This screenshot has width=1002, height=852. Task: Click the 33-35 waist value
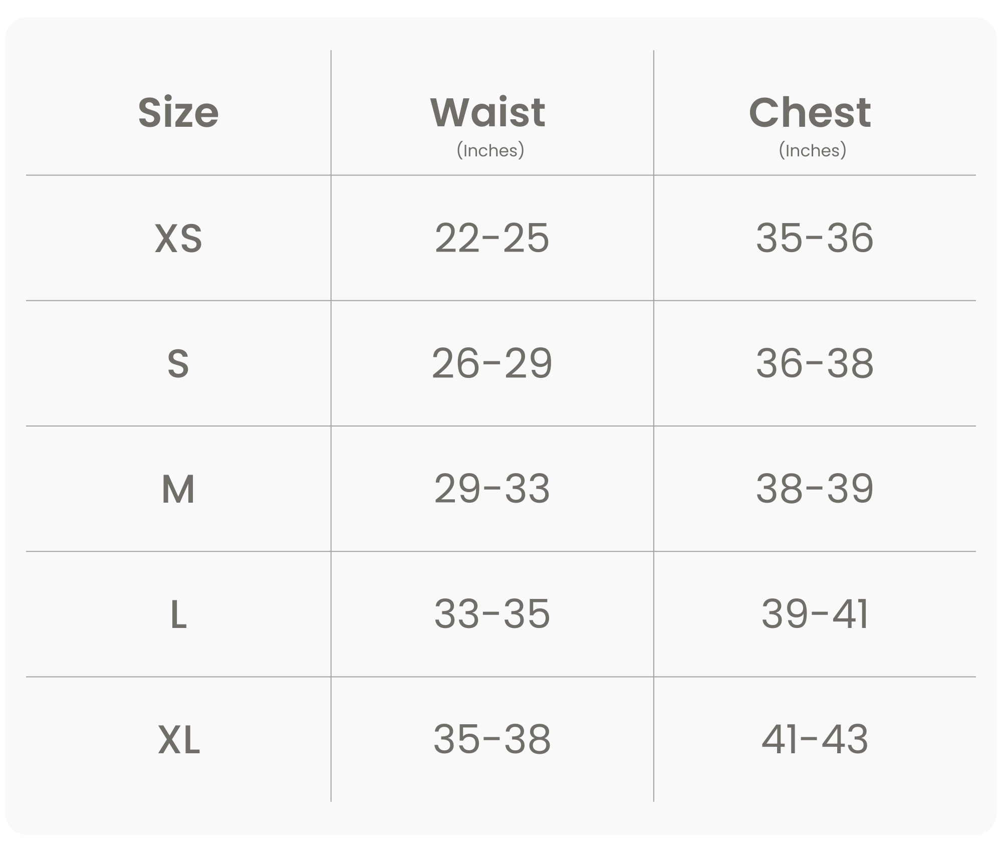(492, 614)
